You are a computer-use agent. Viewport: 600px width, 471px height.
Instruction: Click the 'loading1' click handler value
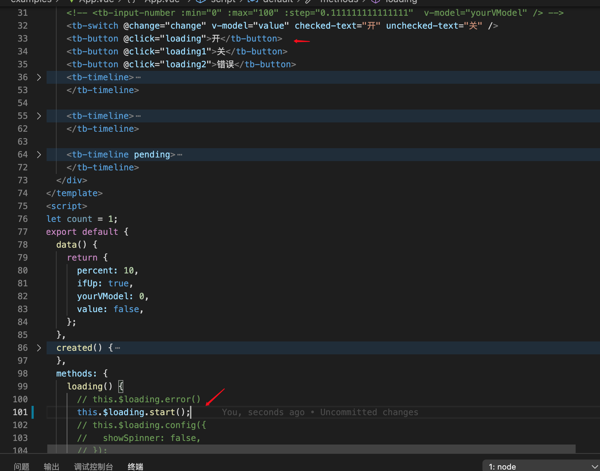[x=186, y=52]
